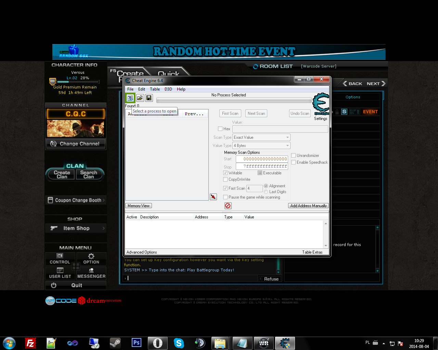The width and height of the screenshot is (438, 350).
Task: Open the File menu in Cheat Engine
Action: click(x=130, y=89)
